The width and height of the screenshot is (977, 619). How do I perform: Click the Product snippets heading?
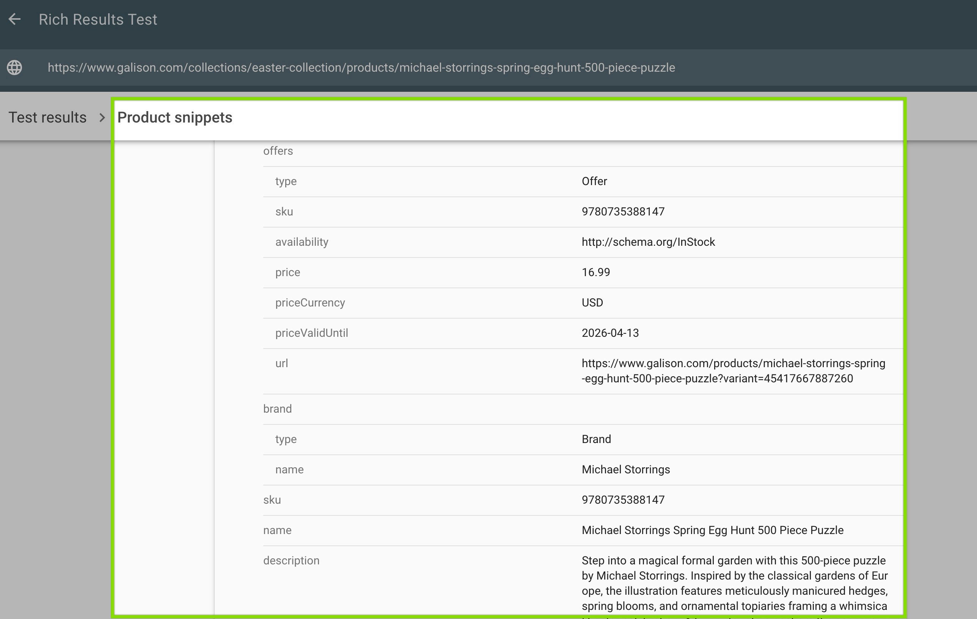(x=175, y=117)
